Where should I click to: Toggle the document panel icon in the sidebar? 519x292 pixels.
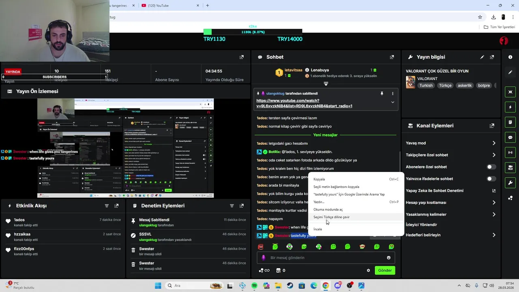(x=510, y=122)
